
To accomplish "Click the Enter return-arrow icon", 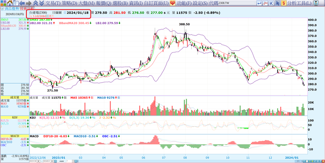I will (x=259, y=3).
